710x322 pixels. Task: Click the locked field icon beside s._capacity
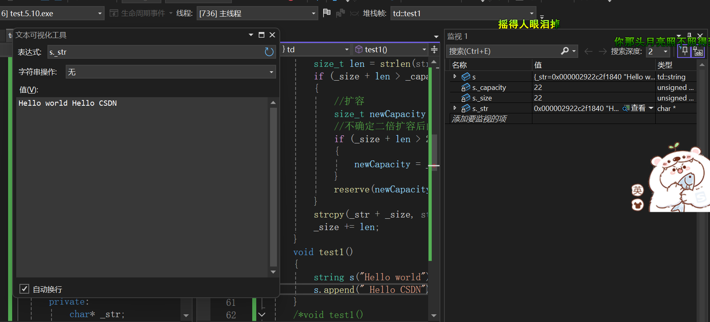(x=466, y=87)
